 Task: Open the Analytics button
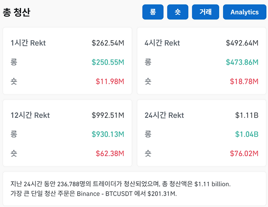244,12
